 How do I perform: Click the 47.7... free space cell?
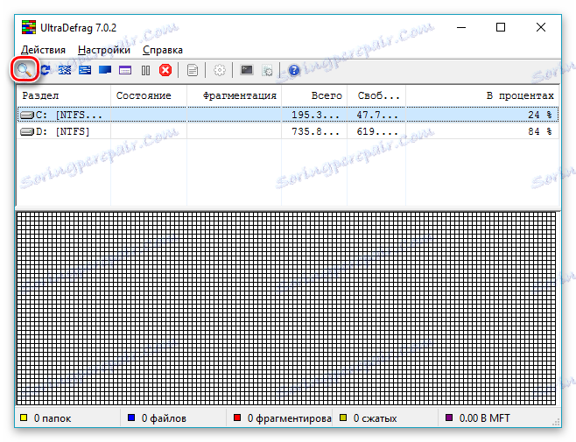tap(377, 115)
